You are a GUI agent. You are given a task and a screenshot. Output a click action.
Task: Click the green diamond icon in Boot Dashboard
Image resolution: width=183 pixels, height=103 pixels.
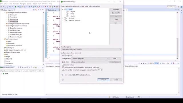[36, 68]
